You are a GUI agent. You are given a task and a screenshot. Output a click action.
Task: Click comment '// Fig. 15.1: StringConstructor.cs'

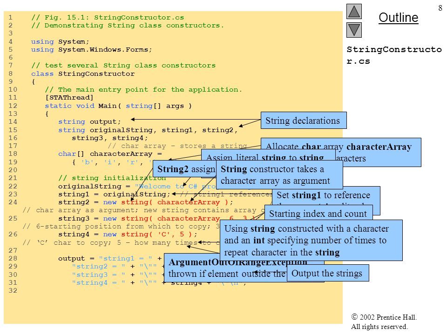[x=108, y=17]
